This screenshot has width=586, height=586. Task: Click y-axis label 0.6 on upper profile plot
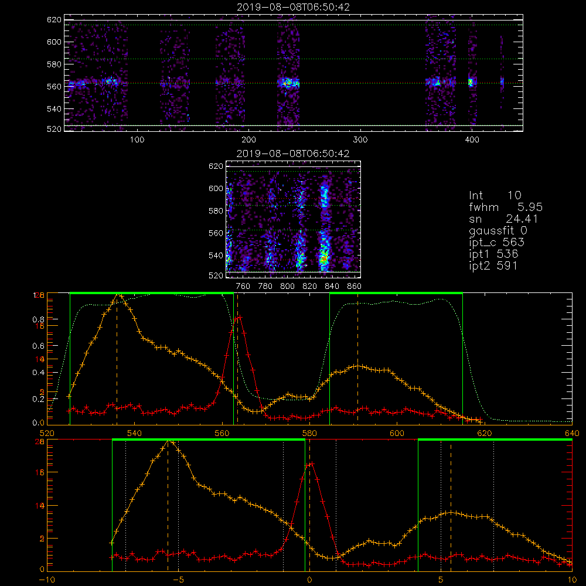(x=39, y=346)
